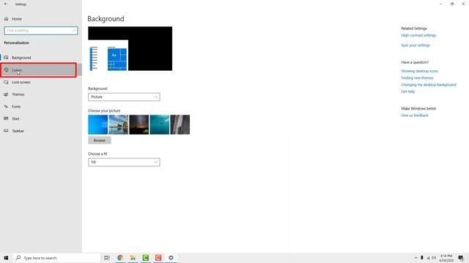Open the green Camtasia taskbar icon

(x=146, y=258)
